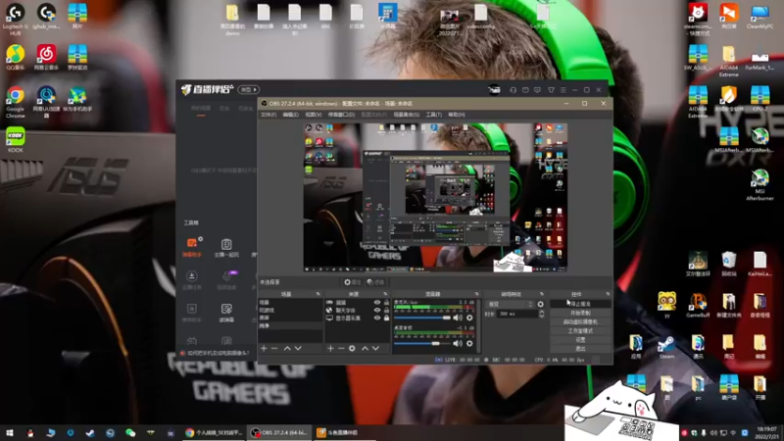Remove selected scene with minus icon

coord(274,348)
